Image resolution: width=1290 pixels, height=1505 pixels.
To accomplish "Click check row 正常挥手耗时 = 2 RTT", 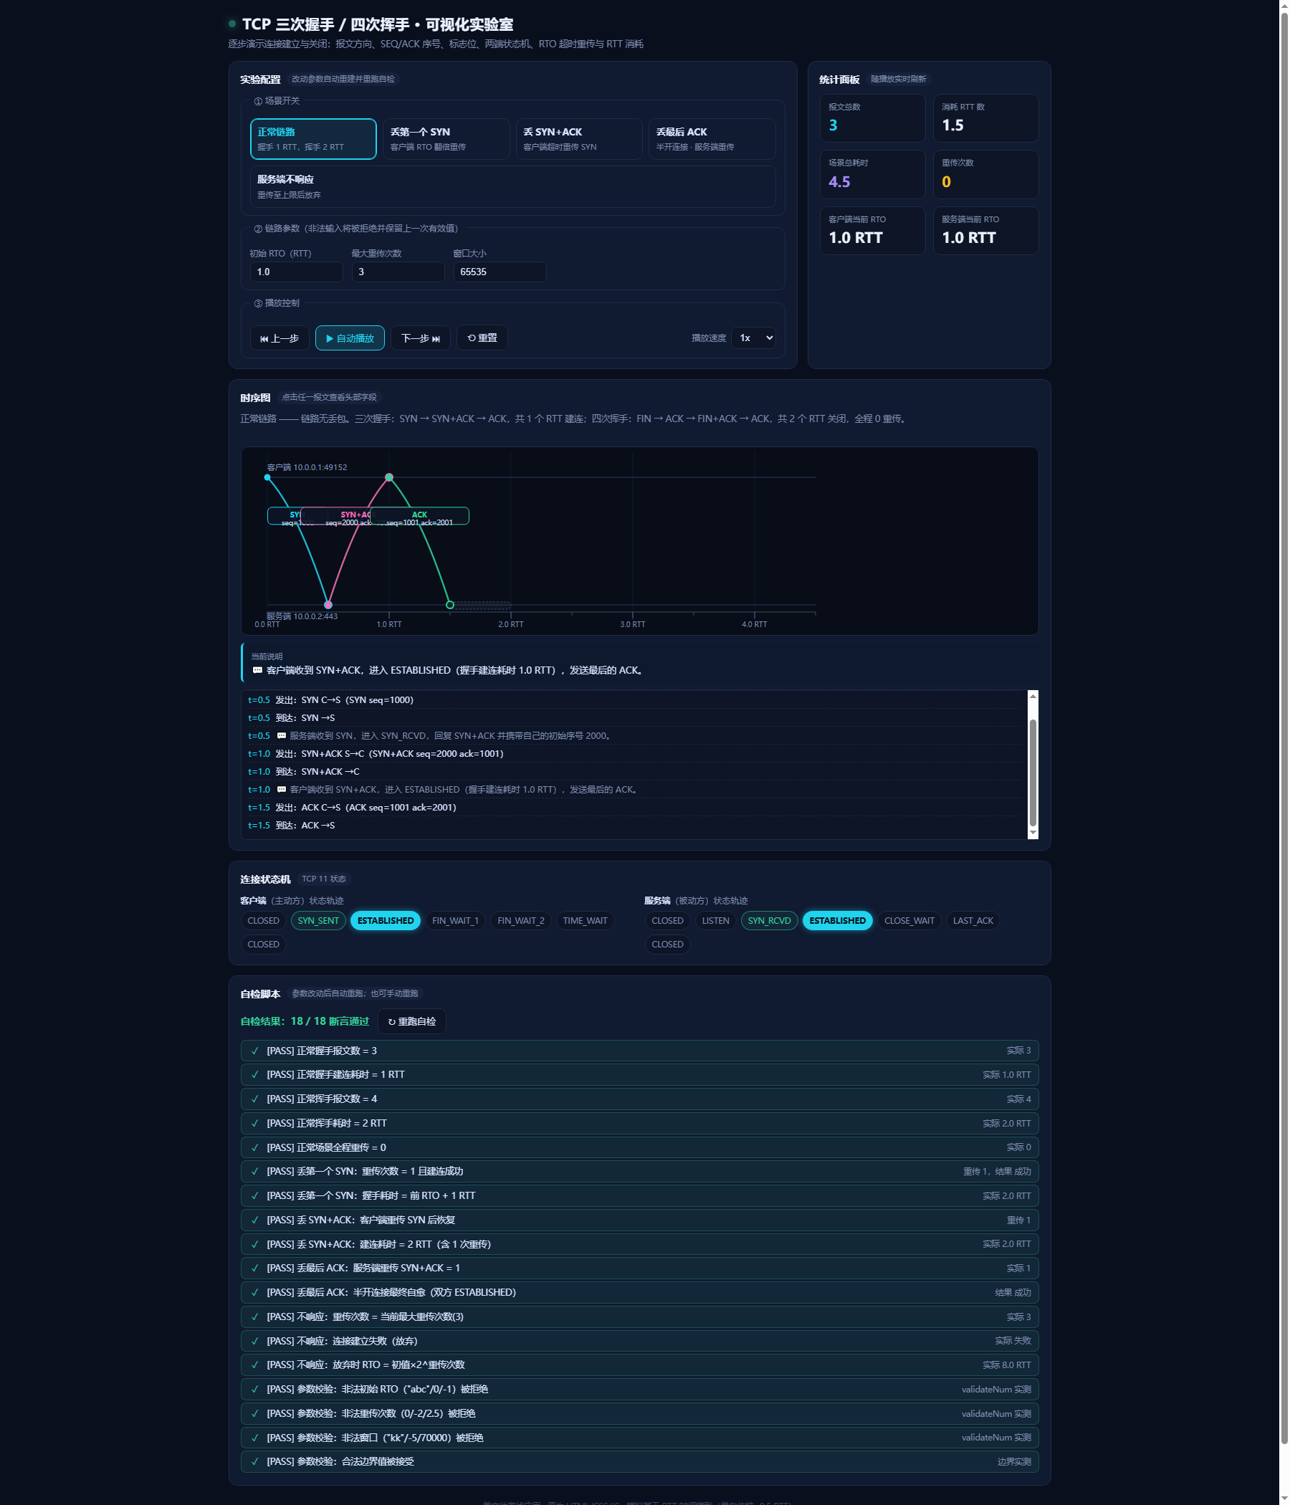I will (x=639, y=1124).
